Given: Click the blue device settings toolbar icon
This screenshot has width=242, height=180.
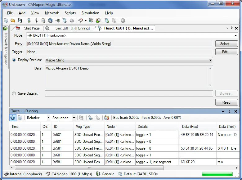Looking at the screenshot, I should (x=91, y=20).
